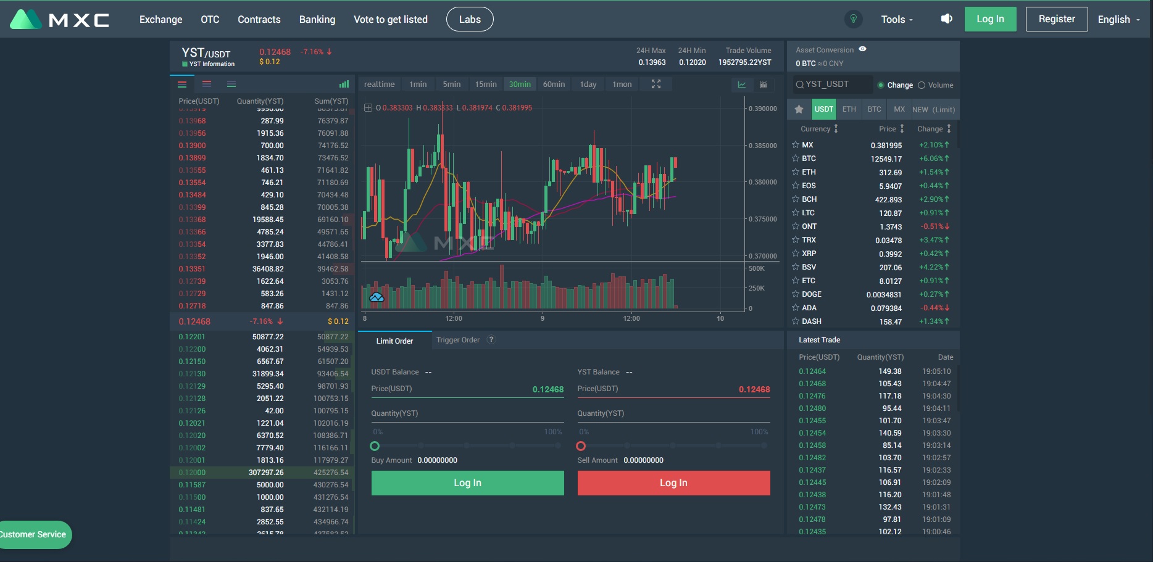Open the fullscreen chart icon
Screen dimensions: 1153x562
656,84
